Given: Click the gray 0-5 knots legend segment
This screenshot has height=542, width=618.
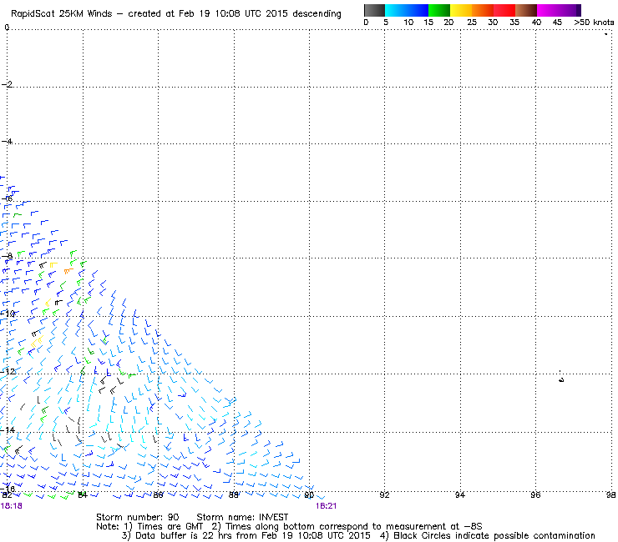Looking at the screenshot, I should 374,10.
